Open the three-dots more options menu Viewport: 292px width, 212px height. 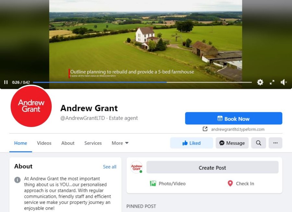click(x=275, y=143)
